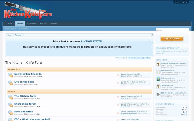The width and height of the screenshot is (194, 121).
Task: Open user Jane lena's profile link
Action: (x=124, y=98)
